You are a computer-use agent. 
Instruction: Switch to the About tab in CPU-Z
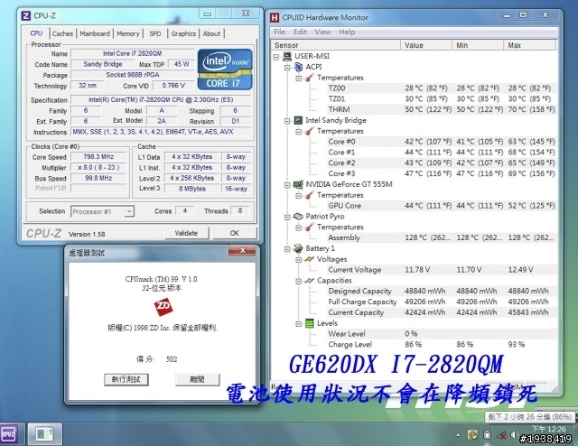[x=211, y=33]
